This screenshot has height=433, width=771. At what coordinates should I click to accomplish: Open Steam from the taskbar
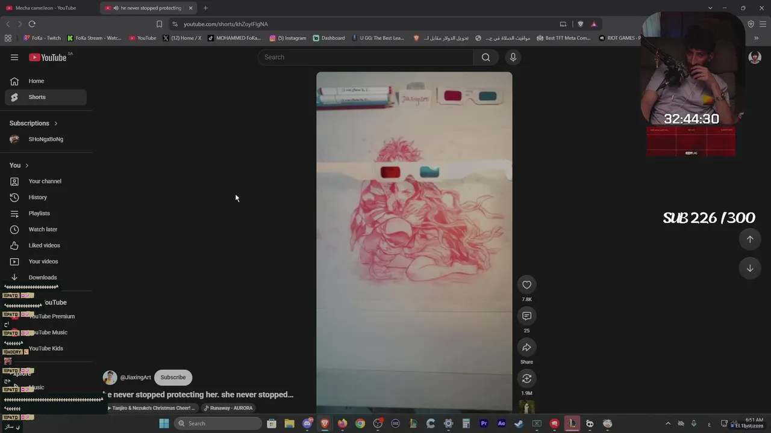[519, 423]
